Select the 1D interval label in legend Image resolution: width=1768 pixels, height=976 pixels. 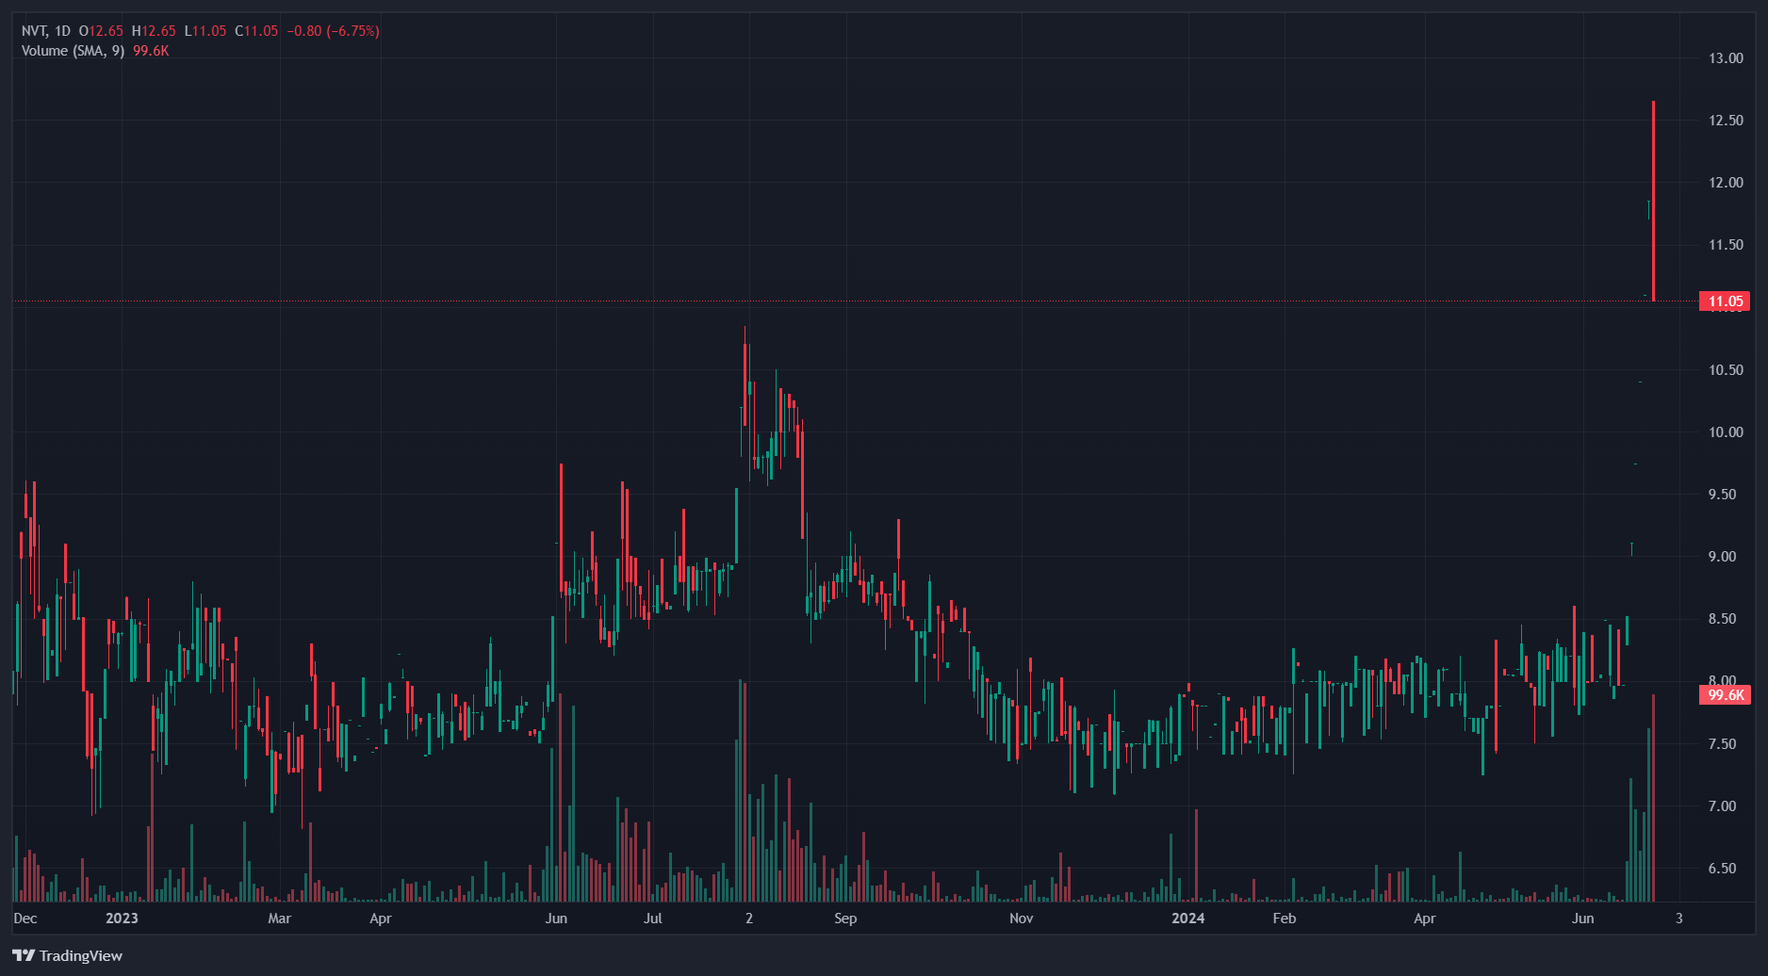click(62, 31)
